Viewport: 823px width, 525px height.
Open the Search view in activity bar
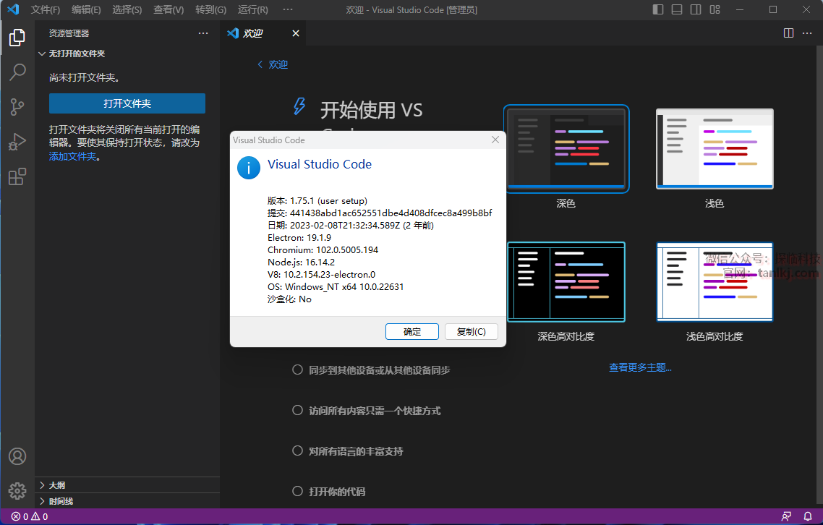point(17,72)
